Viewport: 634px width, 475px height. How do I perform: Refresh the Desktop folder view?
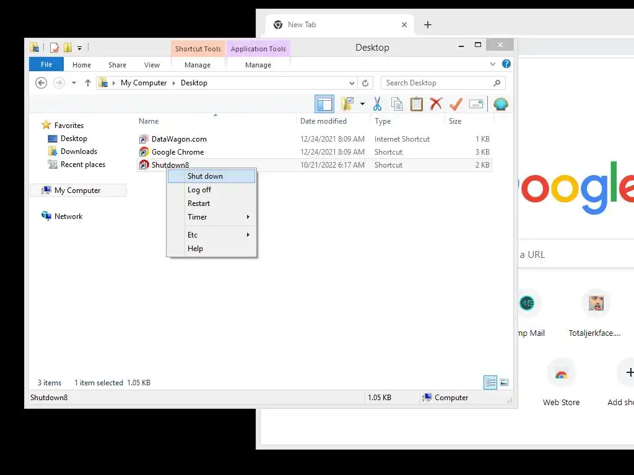click(365, 83)
